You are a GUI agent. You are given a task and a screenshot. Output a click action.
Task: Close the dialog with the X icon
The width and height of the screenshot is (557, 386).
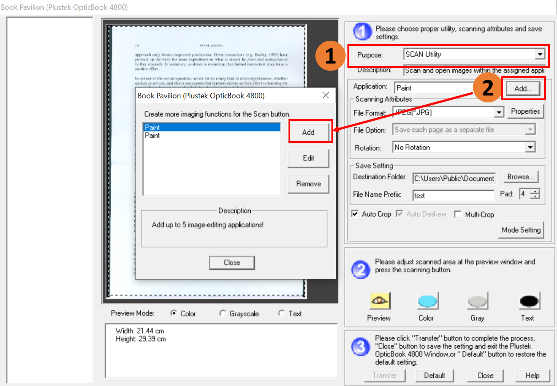pyautogui.click(x=326, y=96)
